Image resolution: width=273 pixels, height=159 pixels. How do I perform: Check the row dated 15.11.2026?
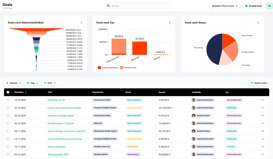[8, 147]
